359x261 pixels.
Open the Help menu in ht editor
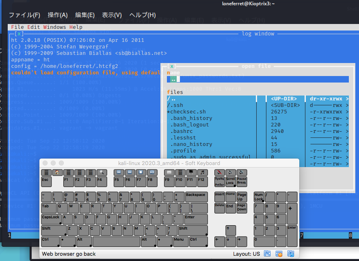tap(76, 27)
